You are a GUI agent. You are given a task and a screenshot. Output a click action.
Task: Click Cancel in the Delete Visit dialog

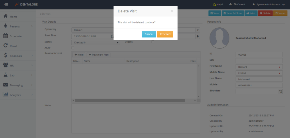click(149, 34)
